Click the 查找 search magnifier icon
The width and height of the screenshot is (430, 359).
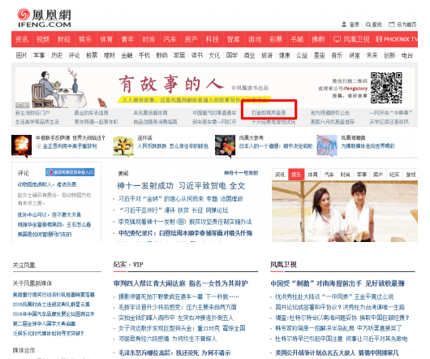tap(368, 24)
